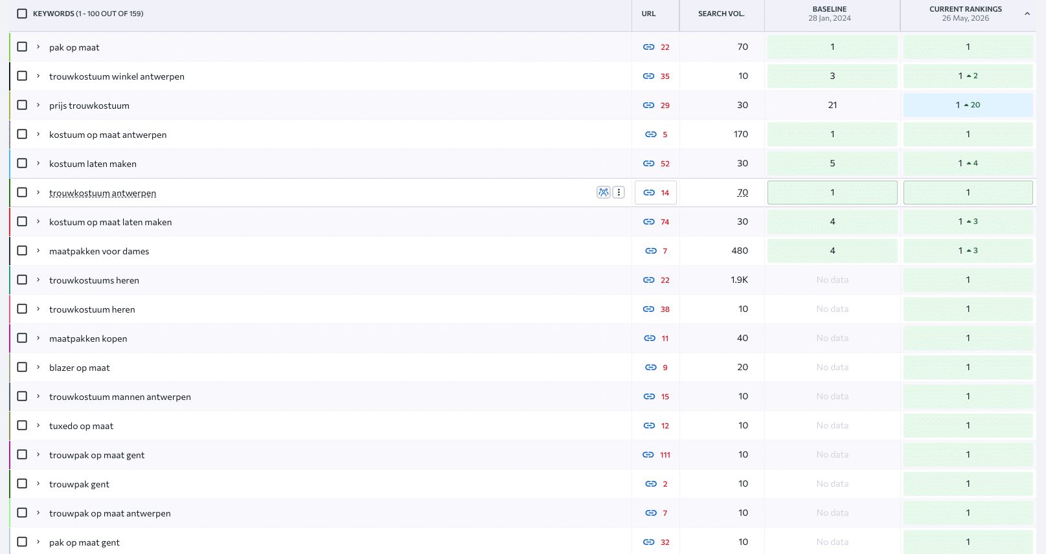Expand the kostuum op maat laten maken row
Image resolution: width=1046 pixels, height=554 pixels.
coord(38,221)
